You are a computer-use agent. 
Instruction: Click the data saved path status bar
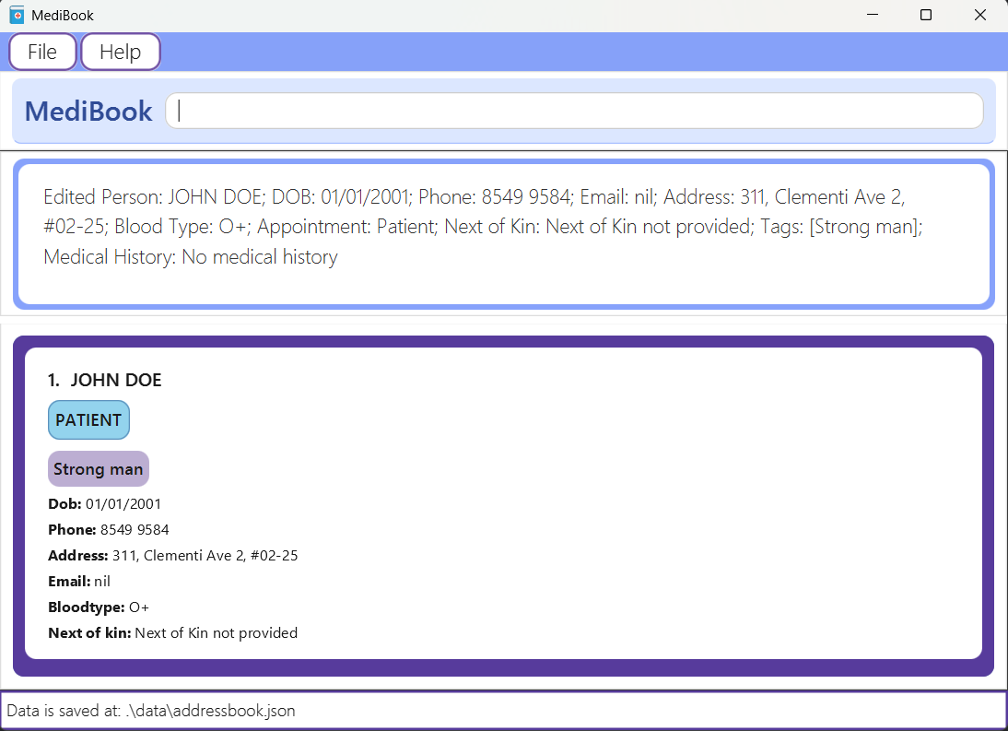[x=503, y=711]
